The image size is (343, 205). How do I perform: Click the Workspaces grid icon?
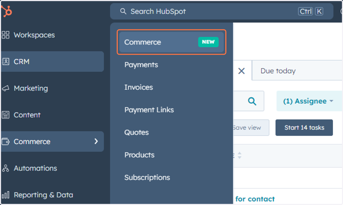pyautogui.click(x=5, y=35)
